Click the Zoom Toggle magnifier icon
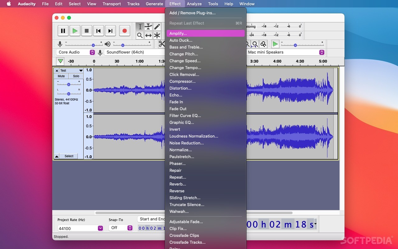 [x=263, y=44]
